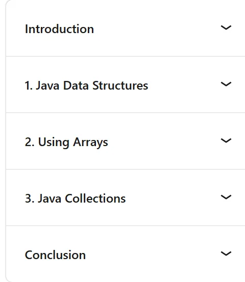Screen dimensions: 245x282
Task: Select the '1. Java Data Structures' title
Action: click(86, 86)
